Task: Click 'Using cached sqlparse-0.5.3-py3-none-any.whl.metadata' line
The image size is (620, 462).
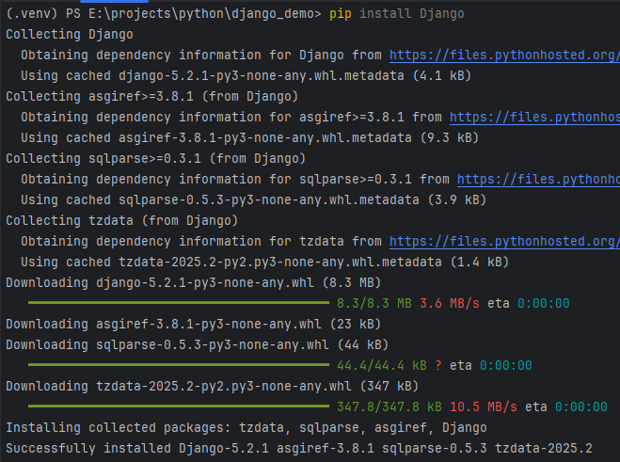Action: [253, 199]
